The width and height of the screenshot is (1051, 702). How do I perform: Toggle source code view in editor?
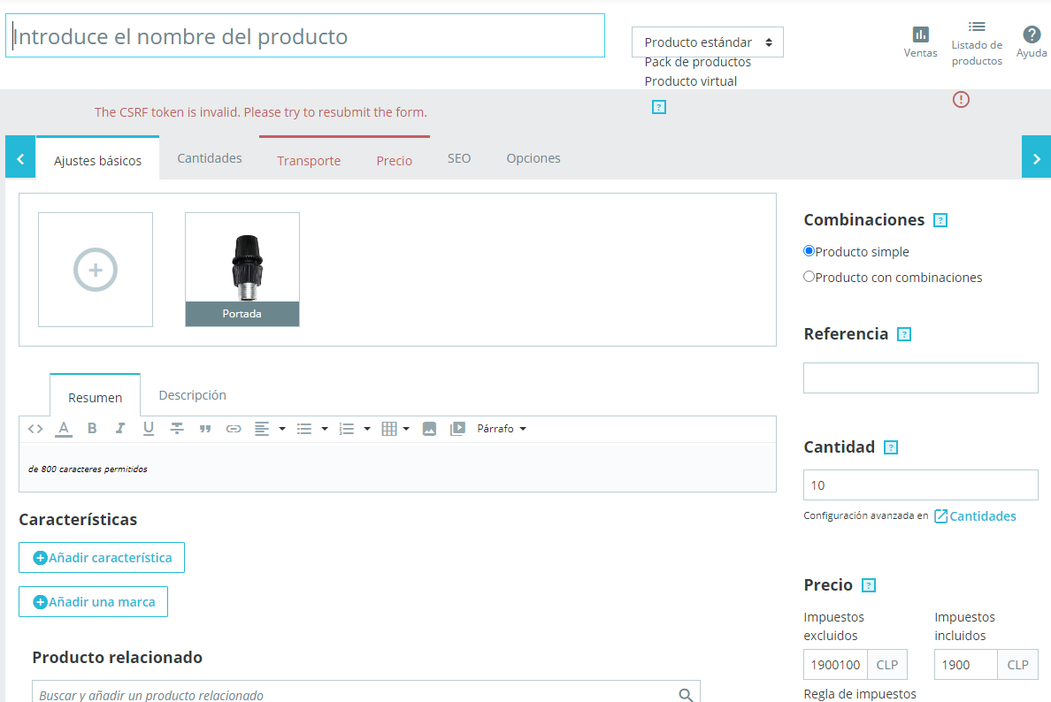tap(35, 429)
